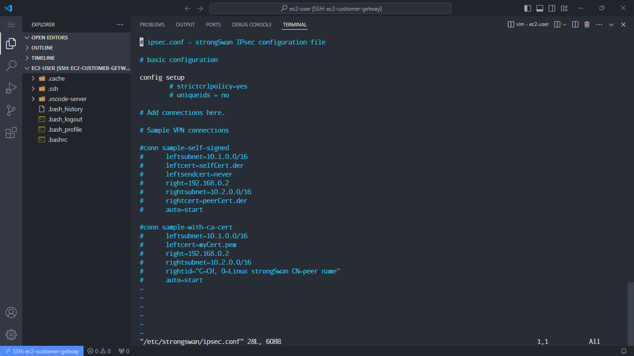
Task: Show forwarded ports from the status bar
Action: click(123, 351)
